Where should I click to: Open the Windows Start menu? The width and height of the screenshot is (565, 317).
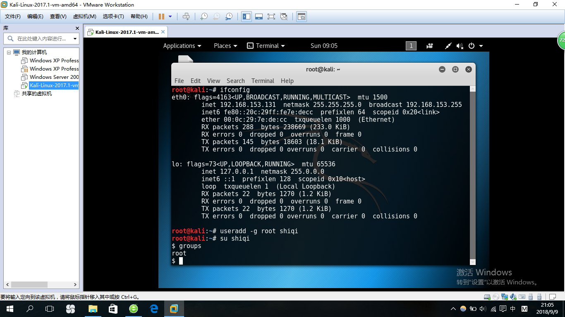coord(10,309)
